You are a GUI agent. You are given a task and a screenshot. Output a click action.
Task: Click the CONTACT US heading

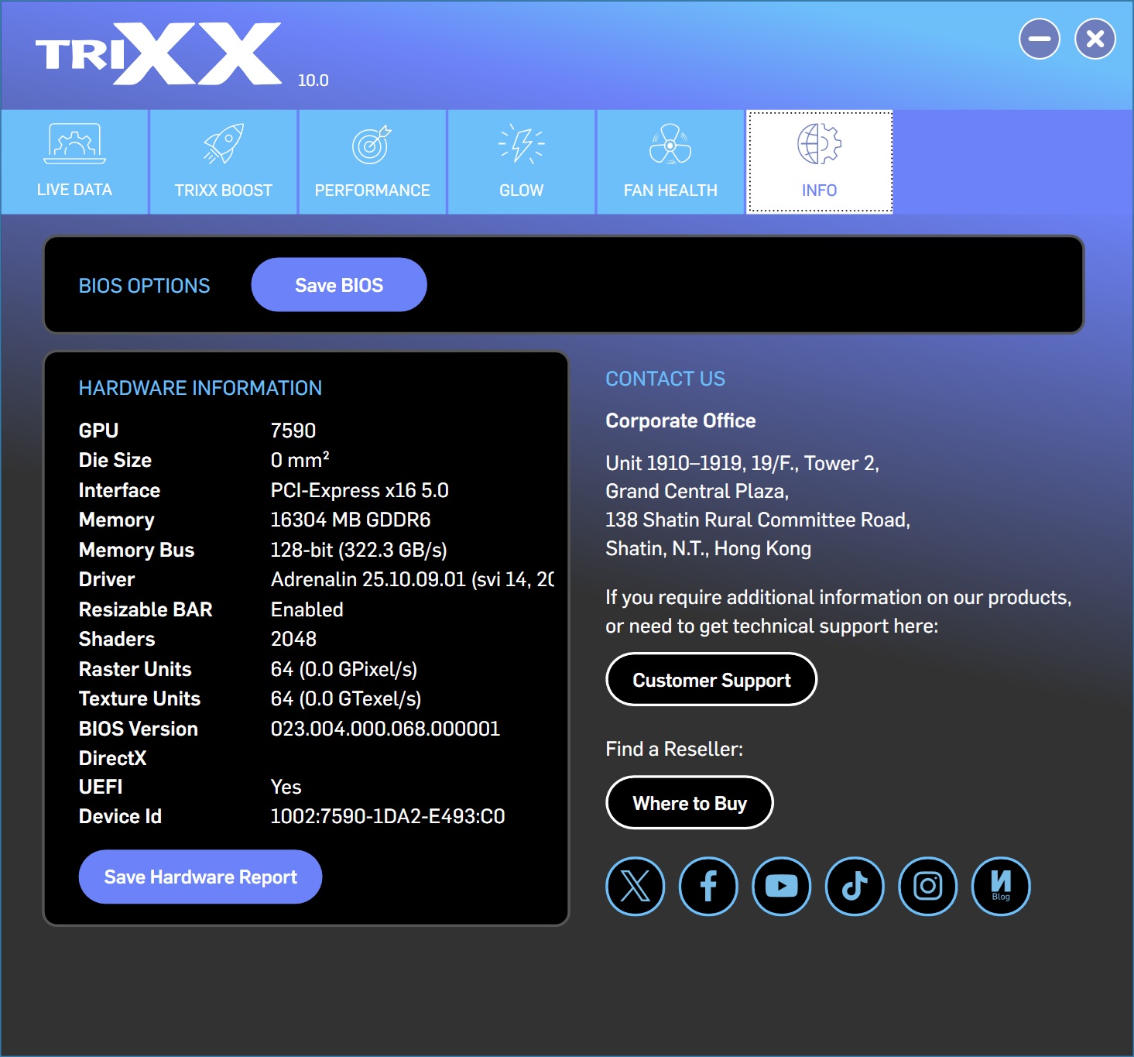tap(666, 379)
